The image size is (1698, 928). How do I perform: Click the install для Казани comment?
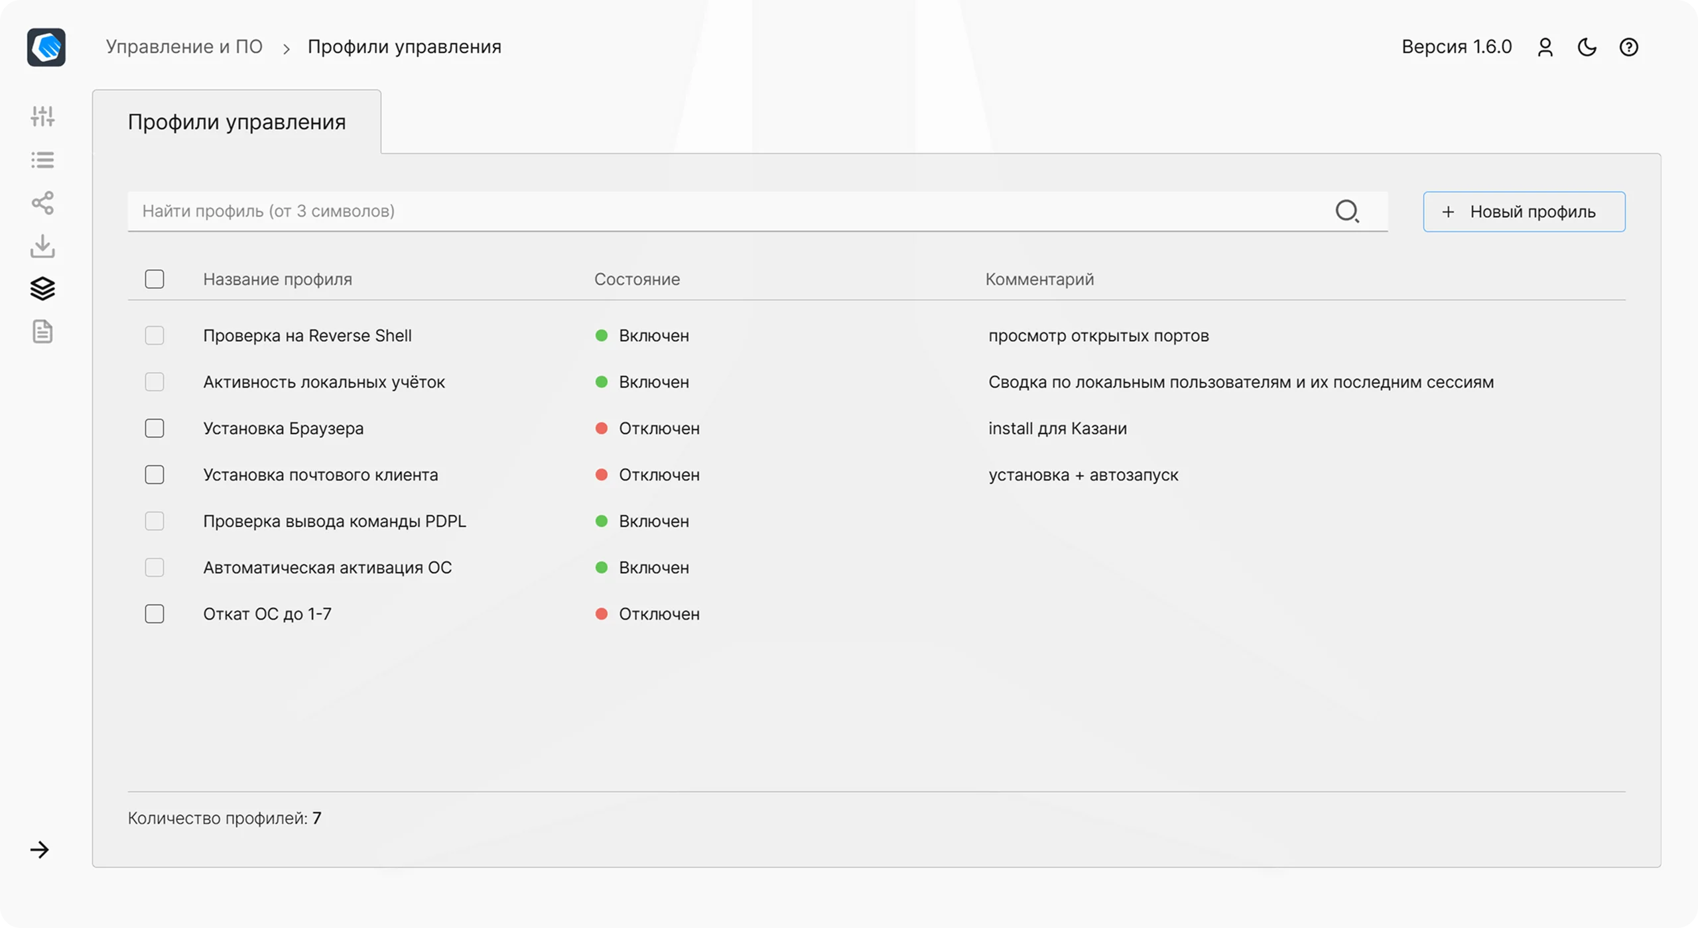pyautogui.click(x=1057, y=428)
